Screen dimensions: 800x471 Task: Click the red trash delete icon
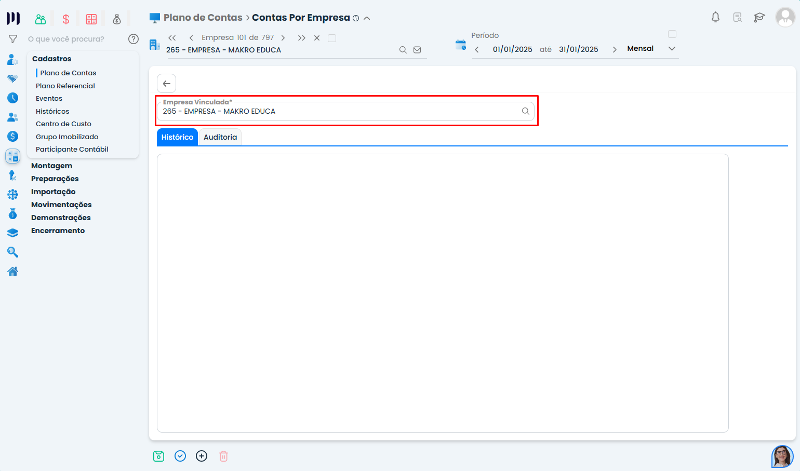(223, 456)
